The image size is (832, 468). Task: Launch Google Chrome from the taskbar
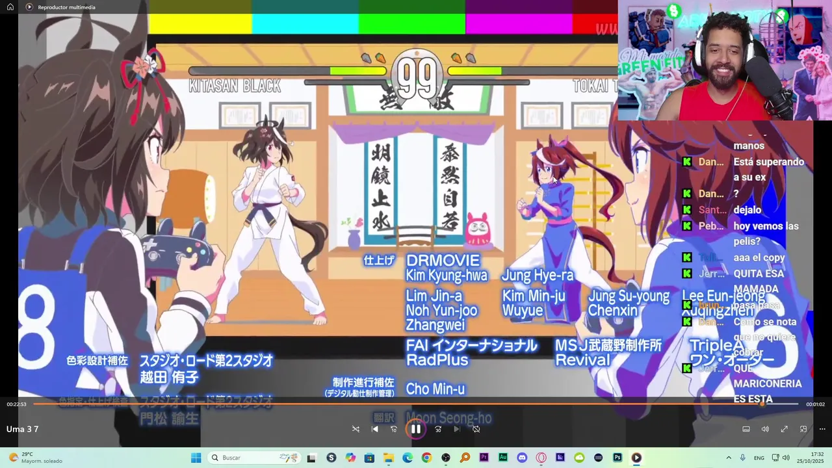tap(426, 458)
